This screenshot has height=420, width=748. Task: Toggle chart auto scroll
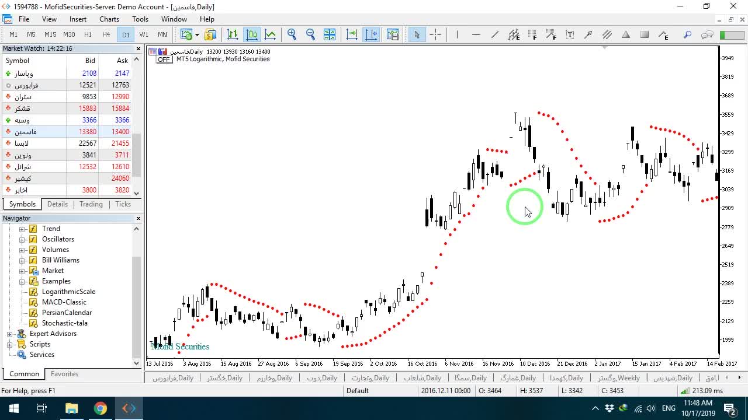click(x=352, y=34)
